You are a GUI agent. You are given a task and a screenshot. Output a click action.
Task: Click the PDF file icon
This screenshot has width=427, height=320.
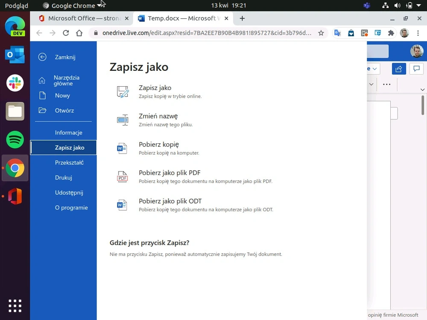[x=122, y=177]
